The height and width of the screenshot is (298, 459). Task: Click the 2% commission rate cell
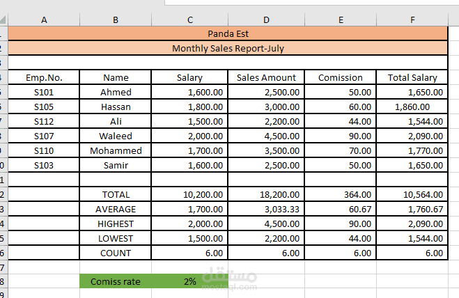190,282
